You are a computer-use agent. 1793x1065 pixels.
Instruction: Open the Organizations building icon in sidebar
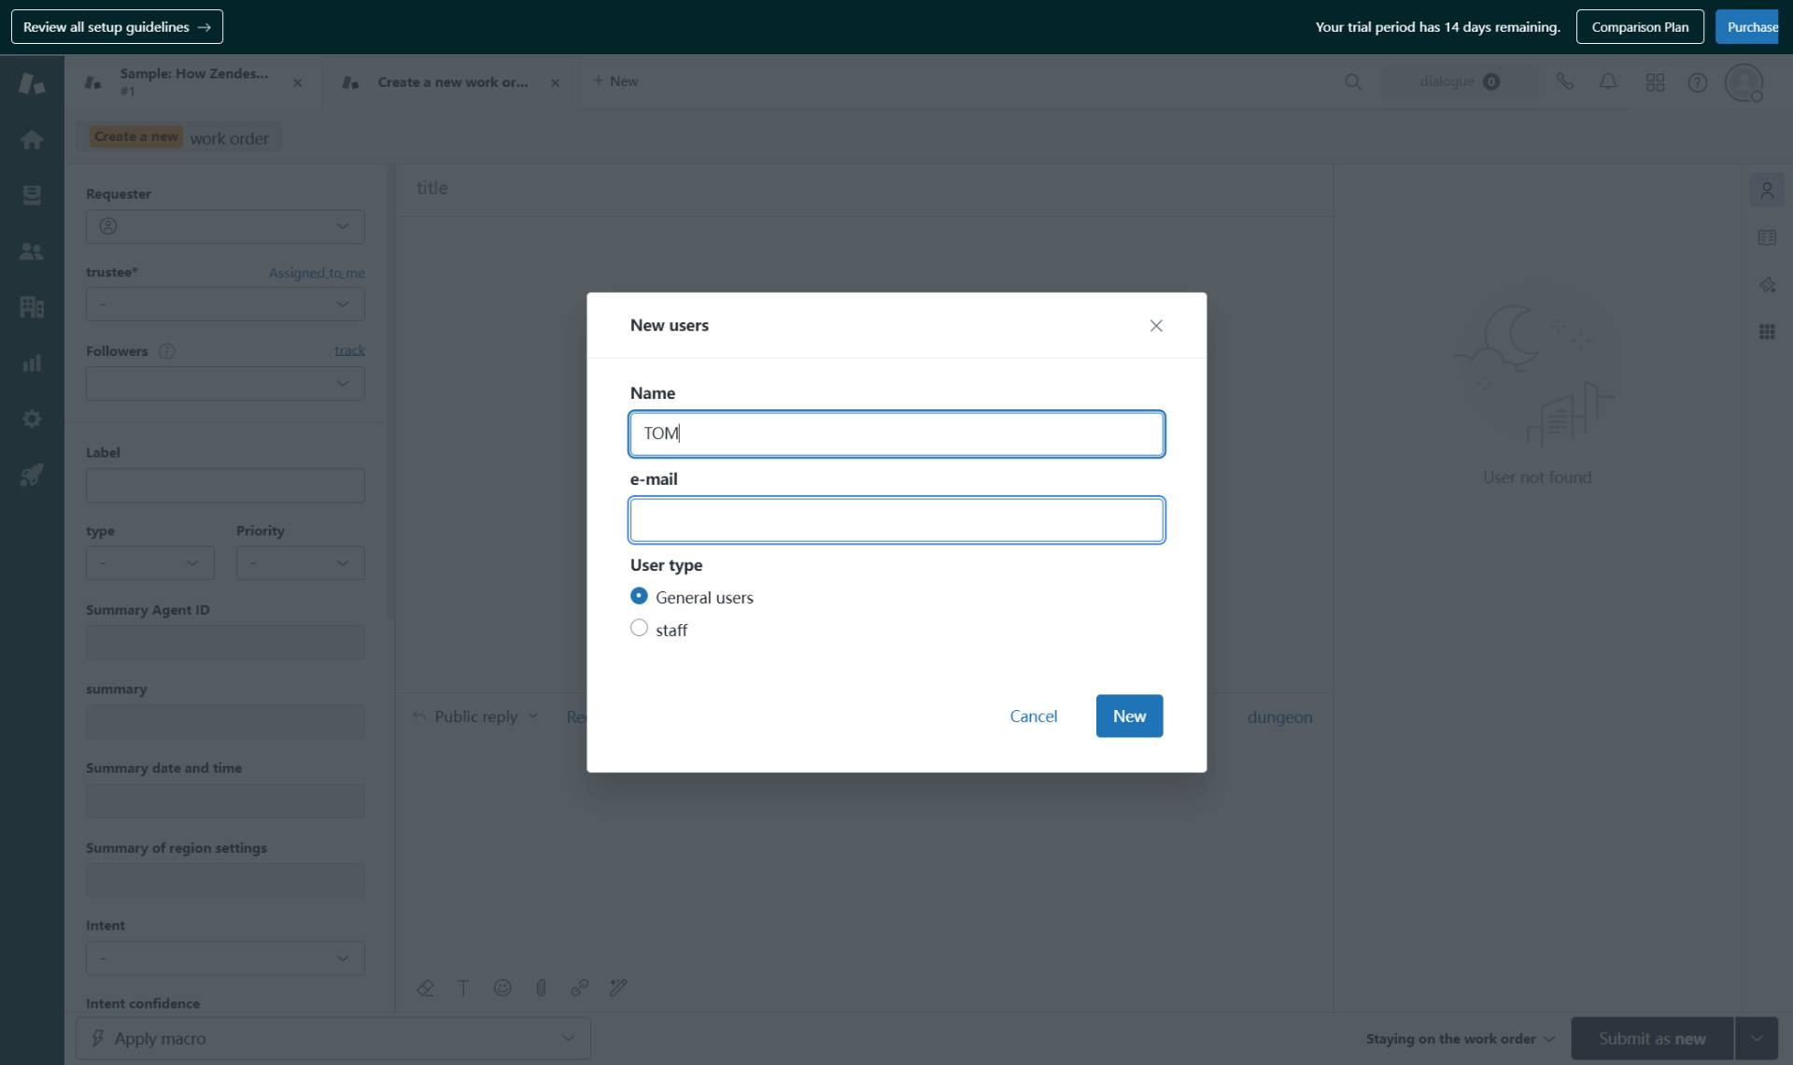tap(32, 307)
